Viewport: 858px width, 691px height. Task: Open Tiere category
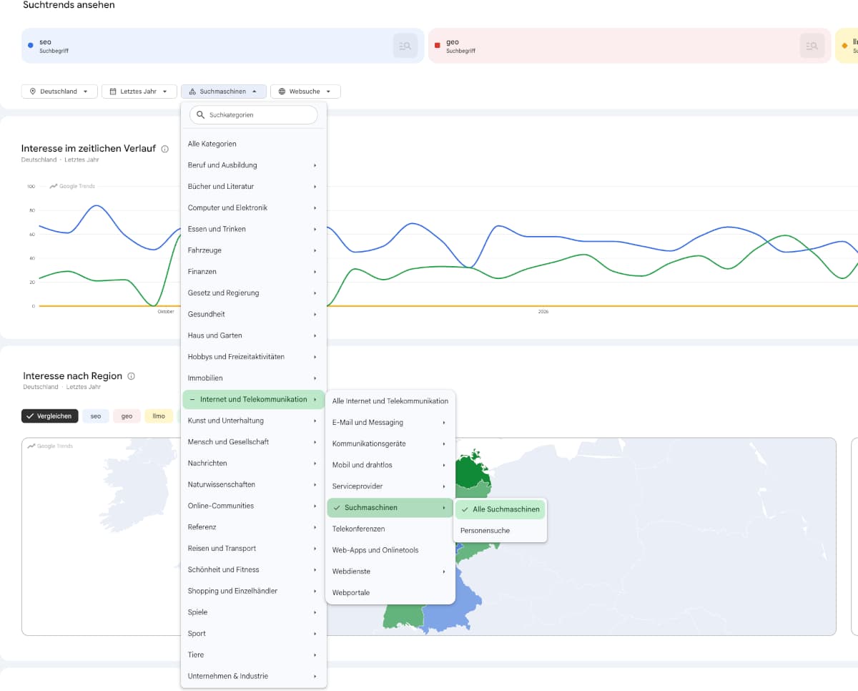coord(254,655)
